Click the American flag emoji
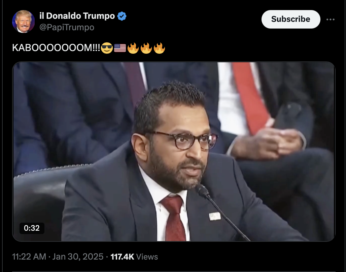Screen dimensions: 346x272 120,48
